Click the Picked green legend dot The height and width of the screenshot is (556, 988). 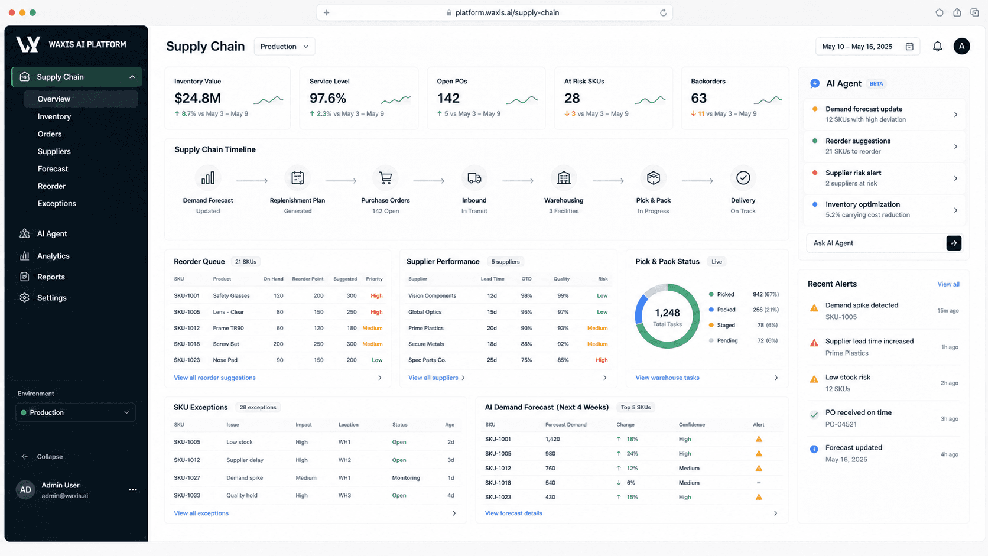click(711, 294)
